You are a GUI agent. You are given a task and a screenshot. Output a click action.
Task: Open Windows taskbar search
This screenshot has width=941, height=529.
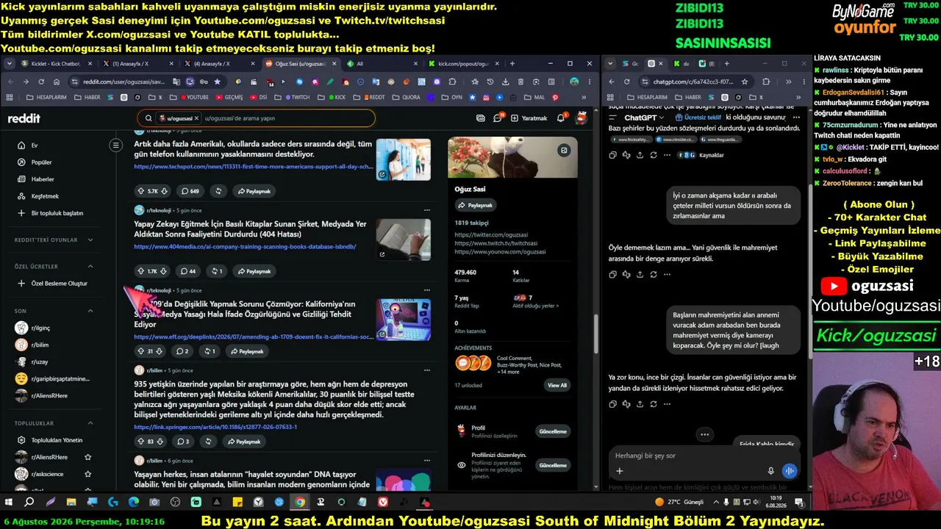click(x=29, y=502)
